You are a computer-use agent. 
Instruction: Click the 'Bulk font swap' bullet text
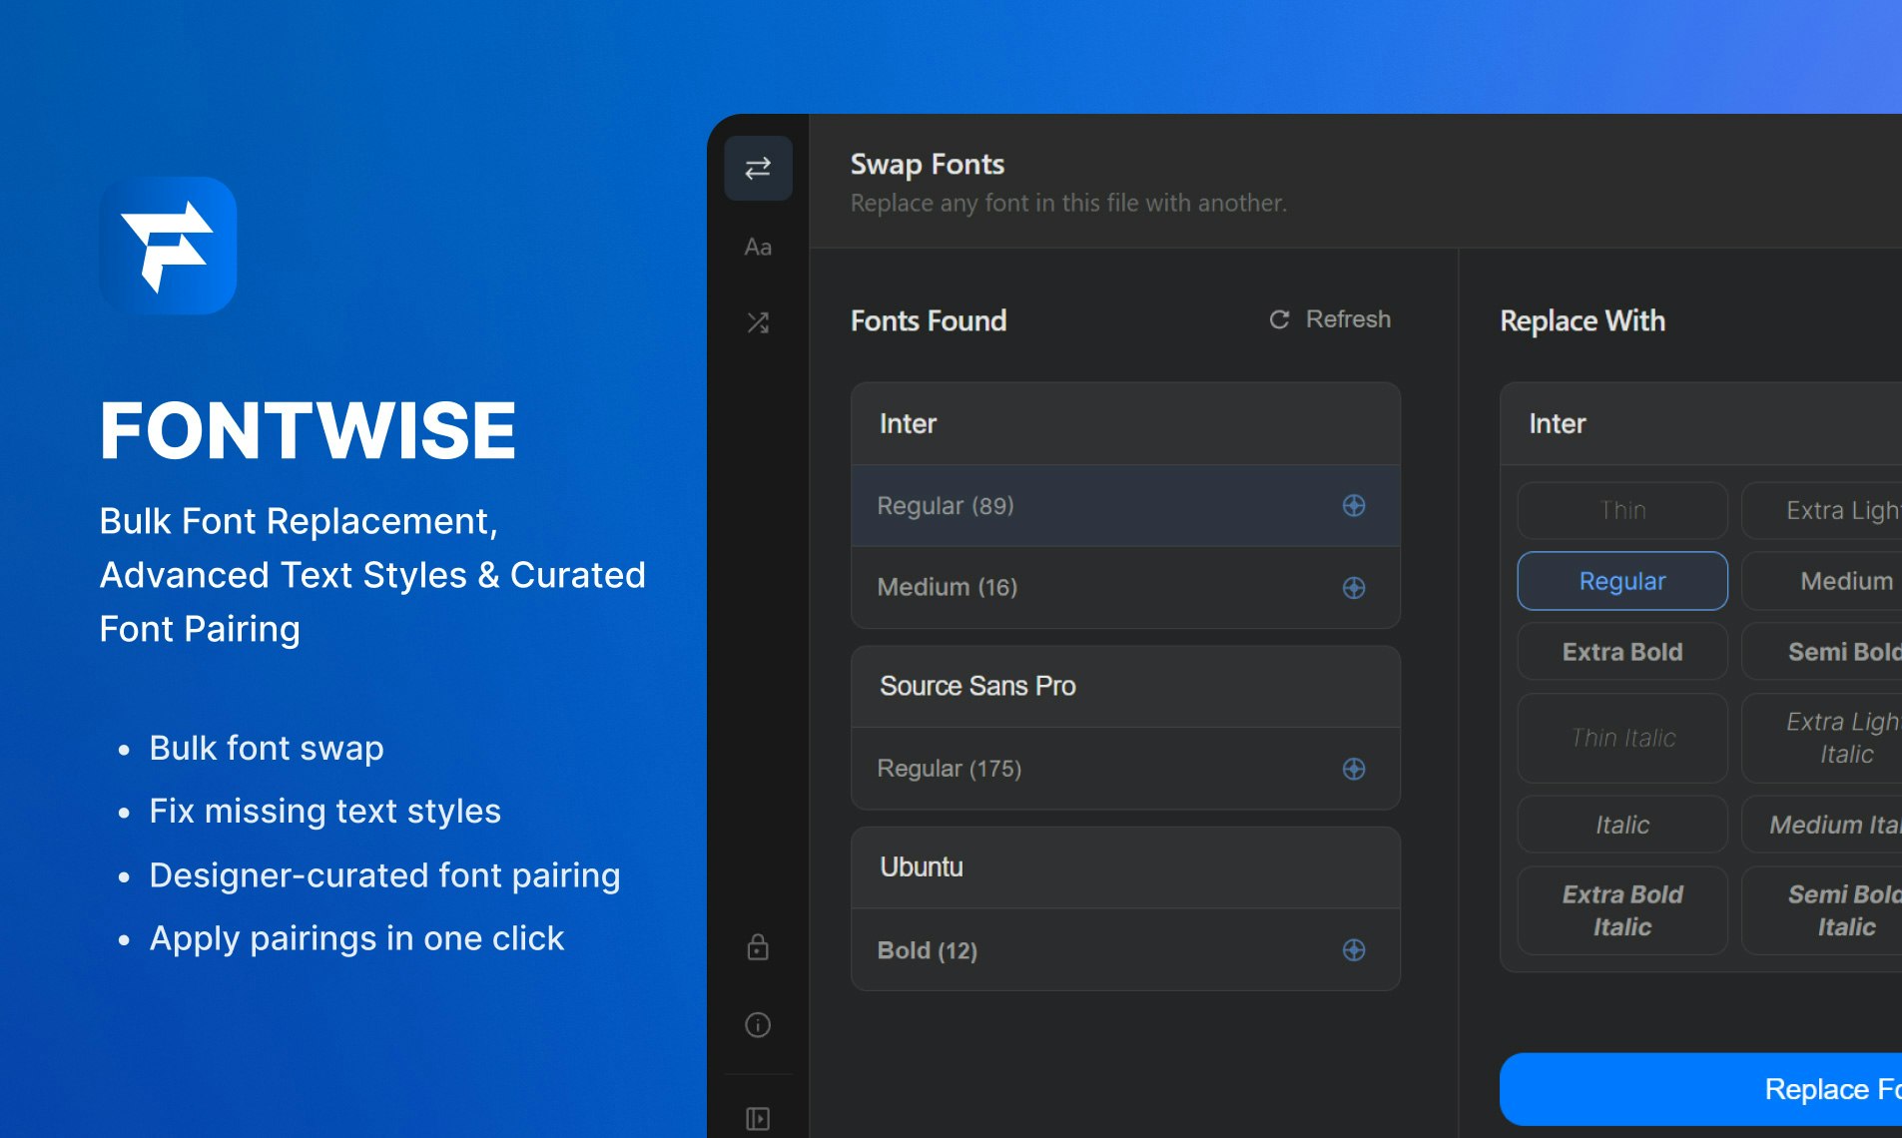[267, 748]
